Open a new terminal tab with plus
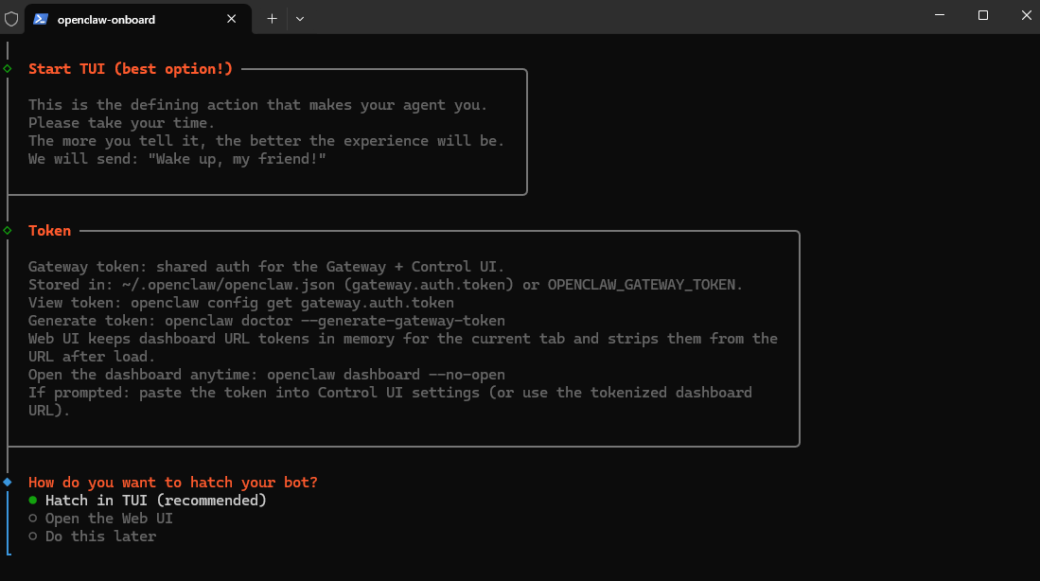This screenshot has height=581, width=1040. pos(272,18)
